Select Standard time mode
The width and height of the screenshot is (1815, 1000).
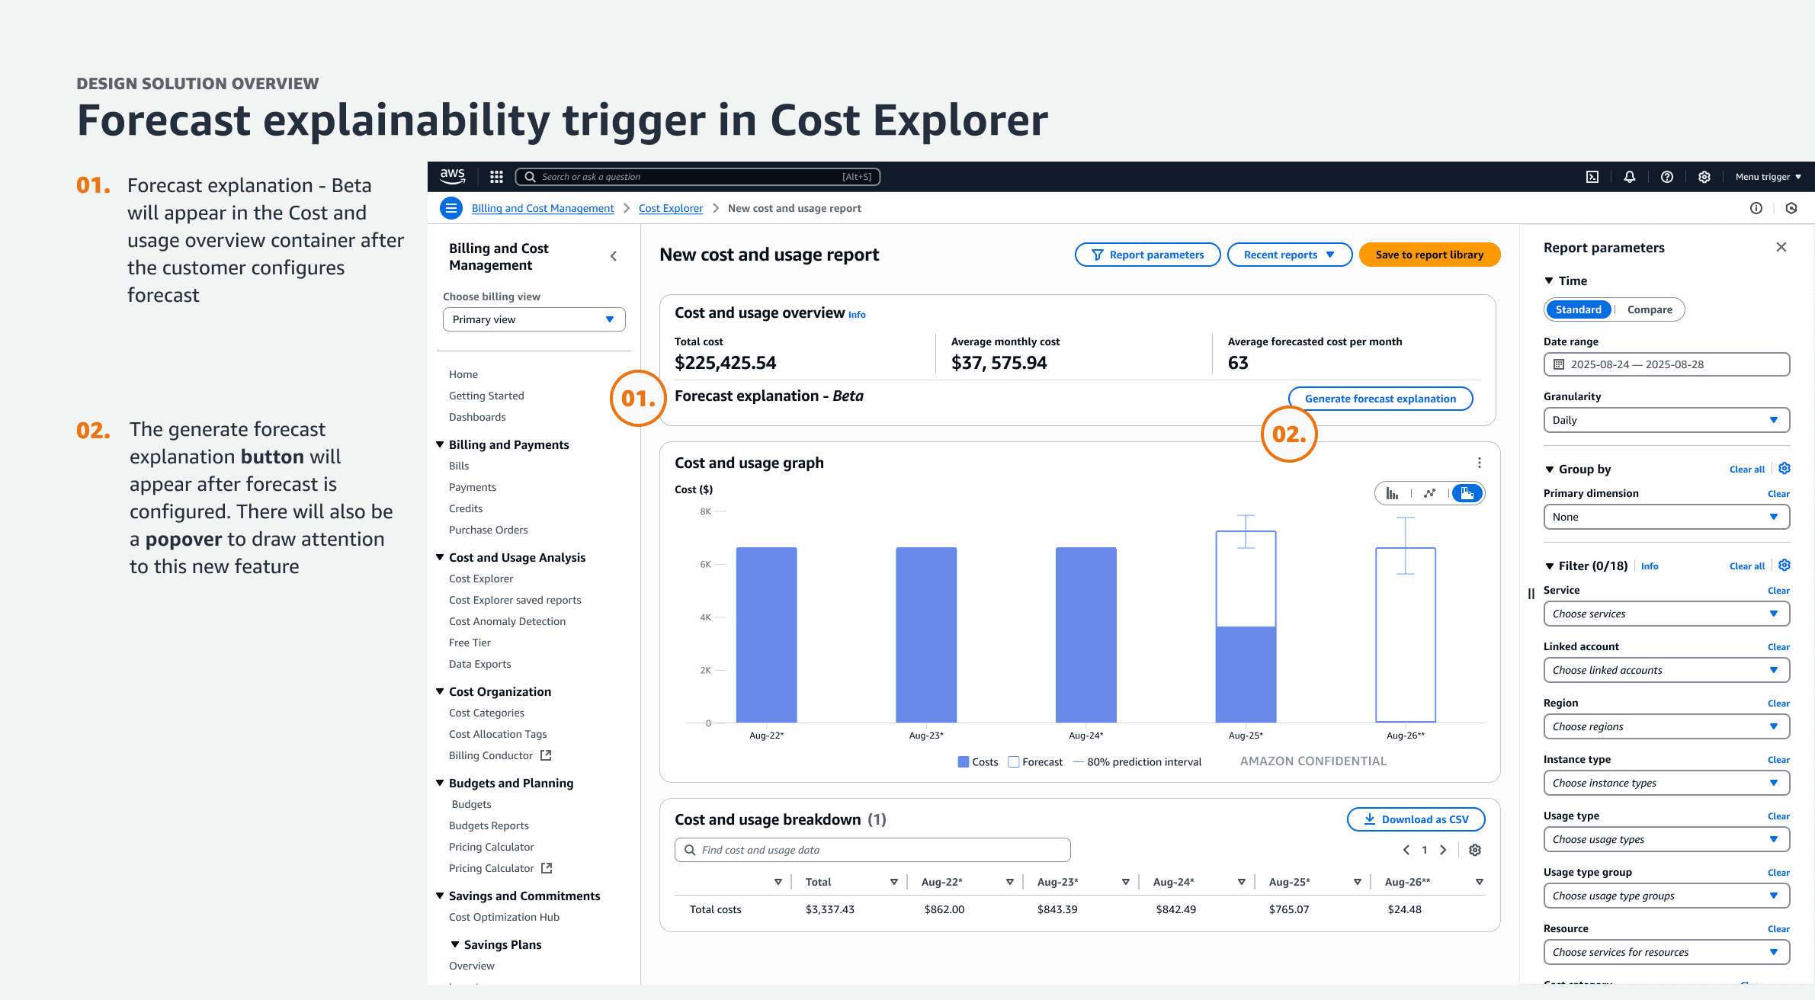tap(1578, 309)
